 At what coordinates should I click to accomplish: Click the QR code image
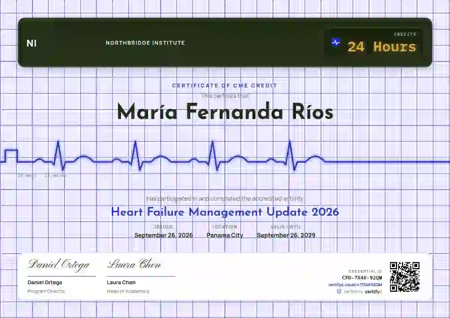(404, 277)
